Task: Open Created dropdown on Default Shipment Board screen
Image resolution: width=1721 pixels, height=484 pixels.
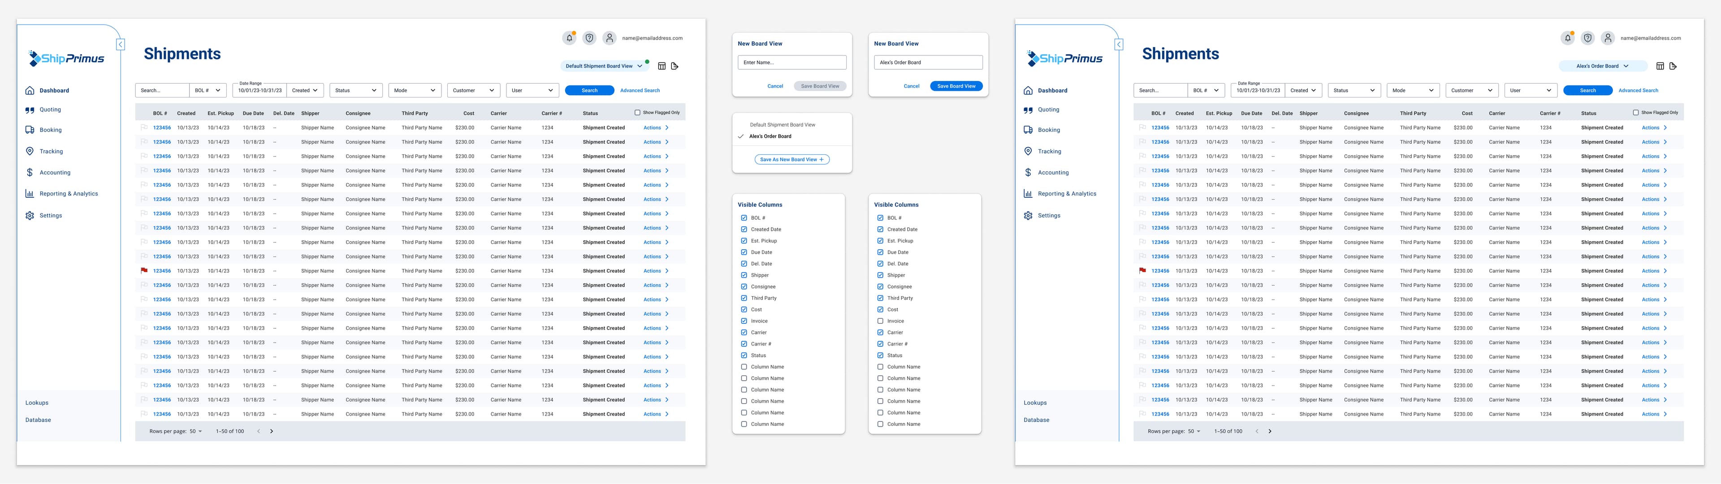Action: (x=306, y=90)
